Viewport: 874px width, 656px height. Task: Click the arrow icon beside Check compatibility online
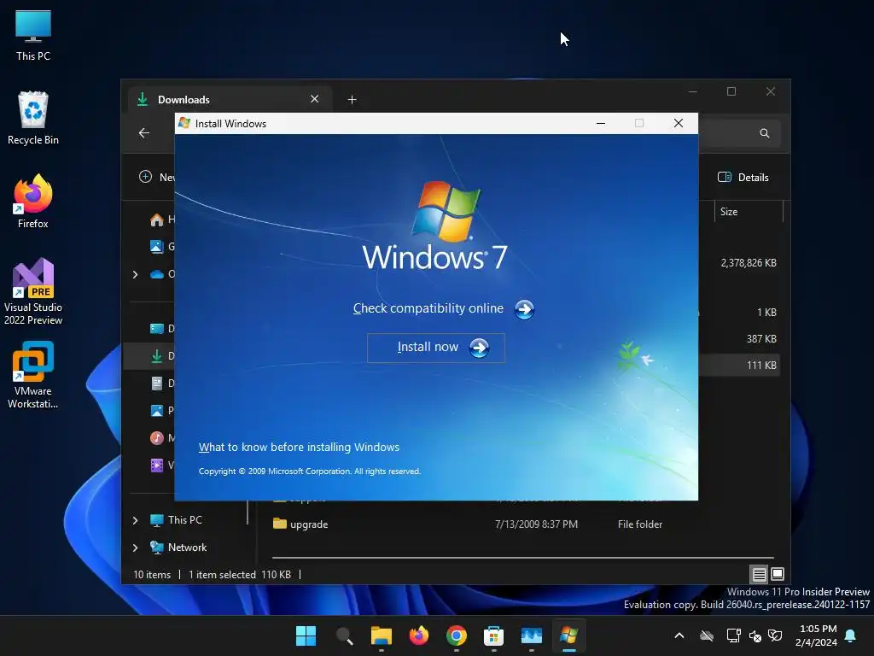(x=524, y=309)
